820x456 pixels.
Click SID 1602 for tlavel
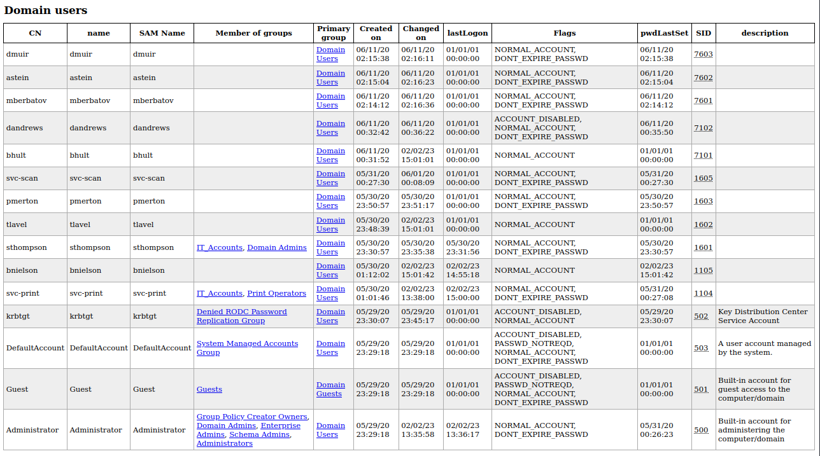click(x=703, y=225)
